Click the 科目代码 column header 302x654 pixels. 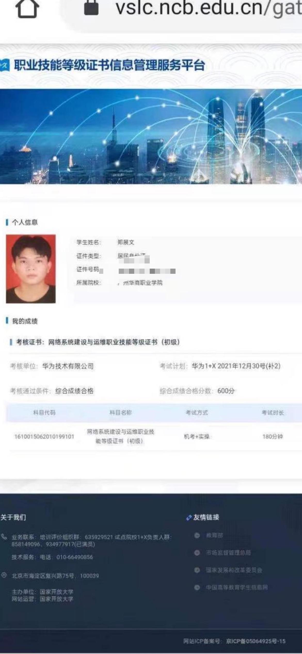click(x=44, y=412)
